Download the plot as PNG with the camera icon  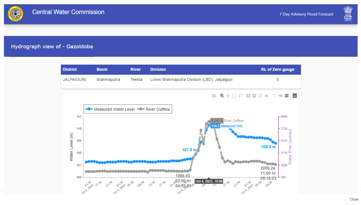tap(214, 96)
